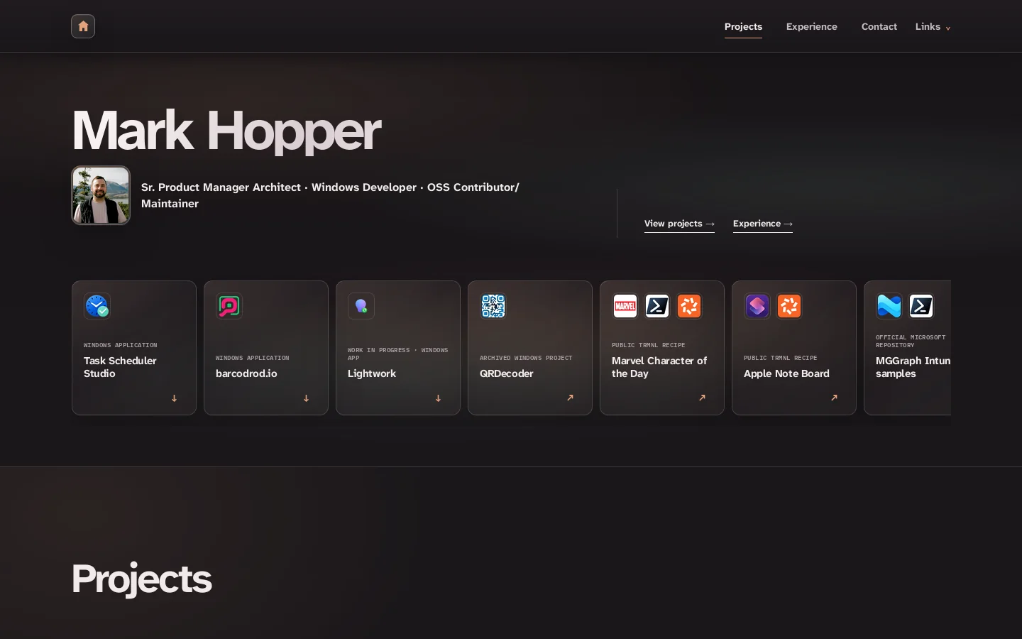This screenshot has width=1022, height=639.
Task: Click the Experience arrow link in hero
Action: click(x=763, y=224)
